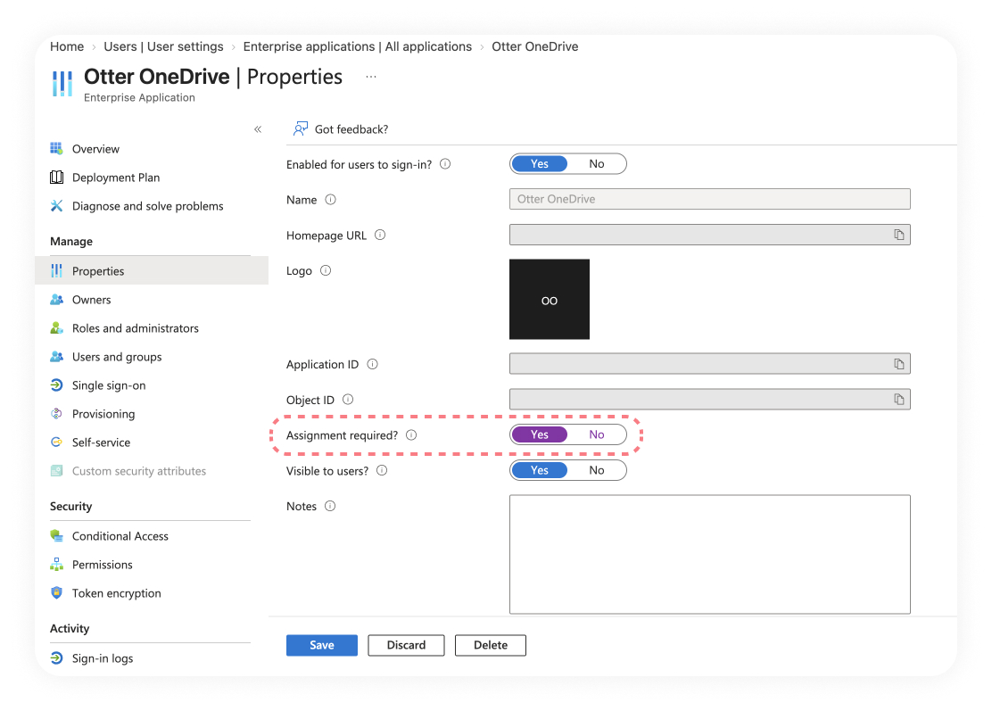Copy the Object ID value
The width and height of the screenshot is (992, 711).
[x=898, y=399]
